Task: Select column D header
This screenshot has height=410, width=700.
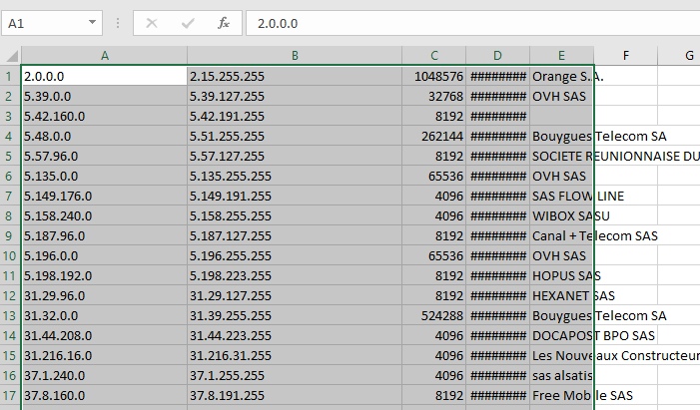Action: click(497, 56)
